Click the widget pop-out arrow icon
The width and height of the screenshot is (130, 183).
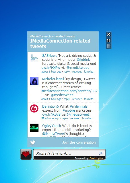(109, 40)
